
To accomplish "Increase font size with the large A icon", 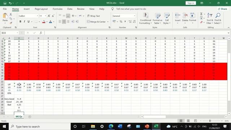I will pos(49,16).
